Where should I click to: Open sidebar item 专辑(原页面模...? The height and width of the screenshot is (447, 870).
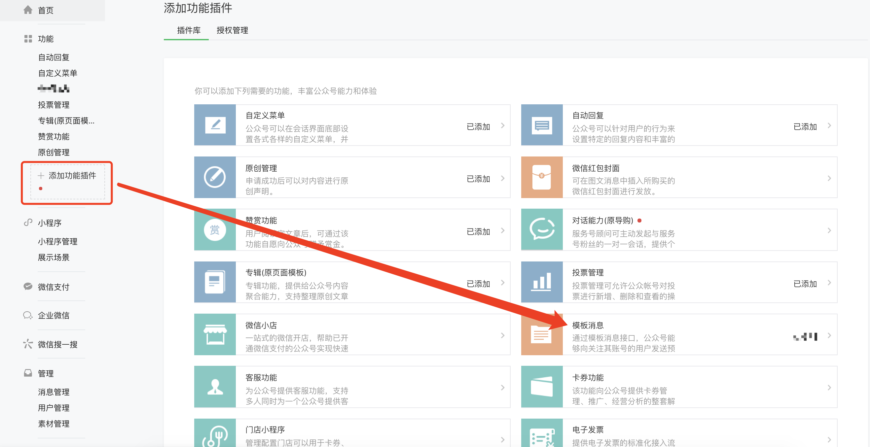pos(66,121)
